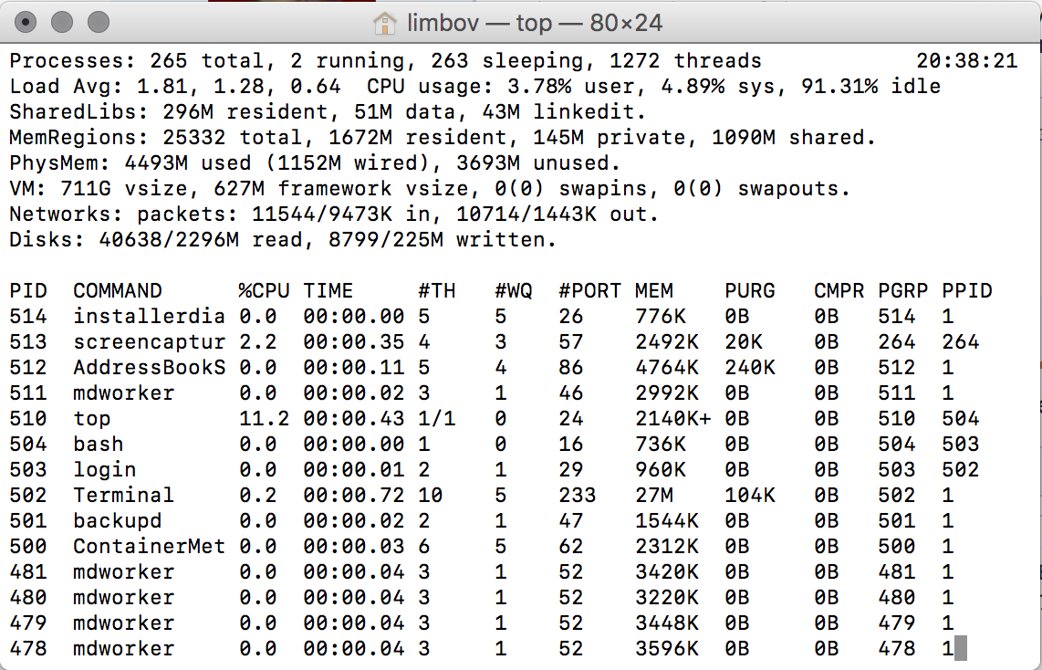Viewport: 1042px width, 670px height.
Task: Zoom the Terminal window with third button
Action: tap(99, 23)
